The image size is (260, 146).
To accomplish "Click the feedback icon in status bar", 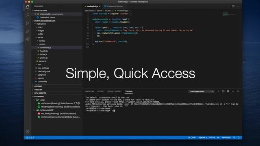I will [234, 137].
